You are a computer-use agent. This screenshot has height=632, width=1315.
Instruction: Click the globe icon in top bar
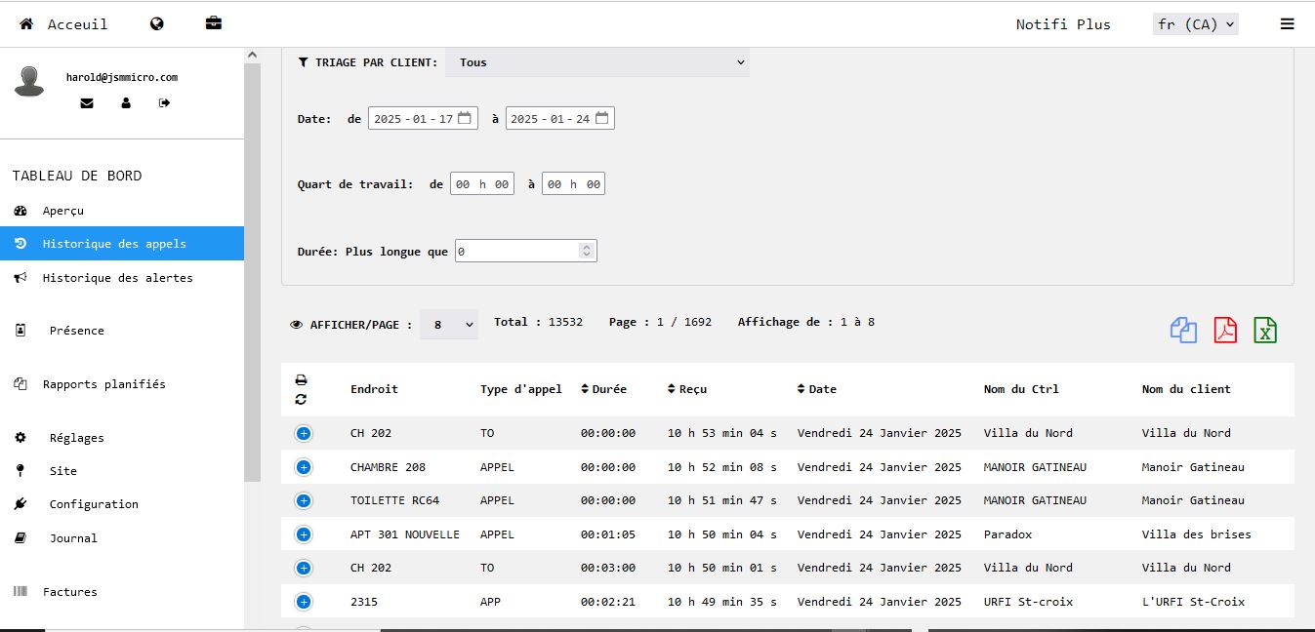[x=156, y=24]
